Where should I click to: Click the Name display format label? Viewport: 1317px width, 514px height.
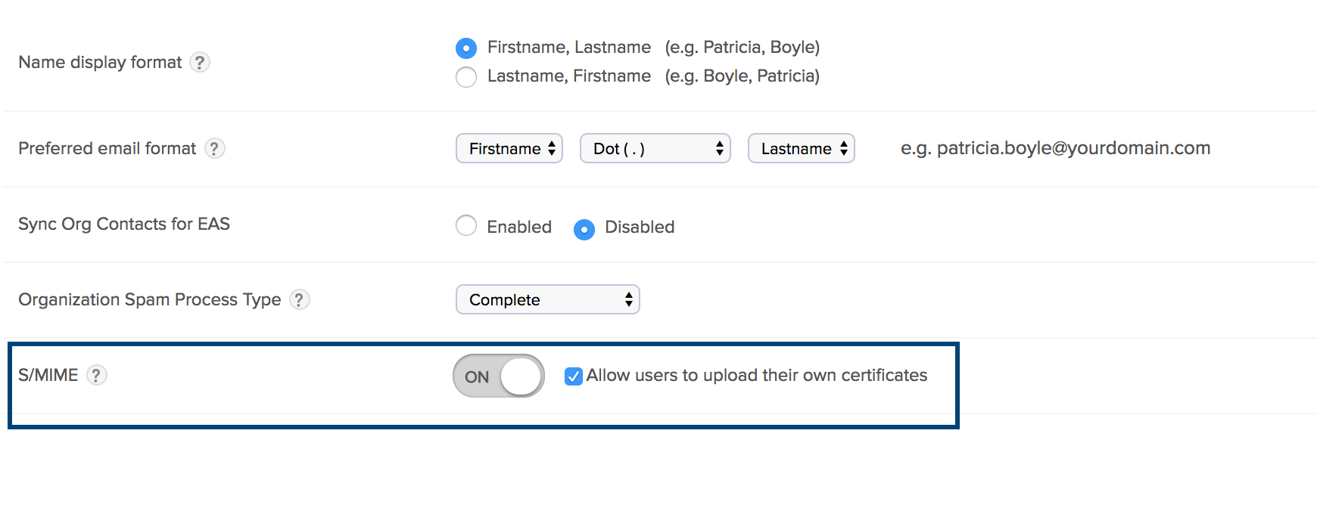[x=100, y=62]
